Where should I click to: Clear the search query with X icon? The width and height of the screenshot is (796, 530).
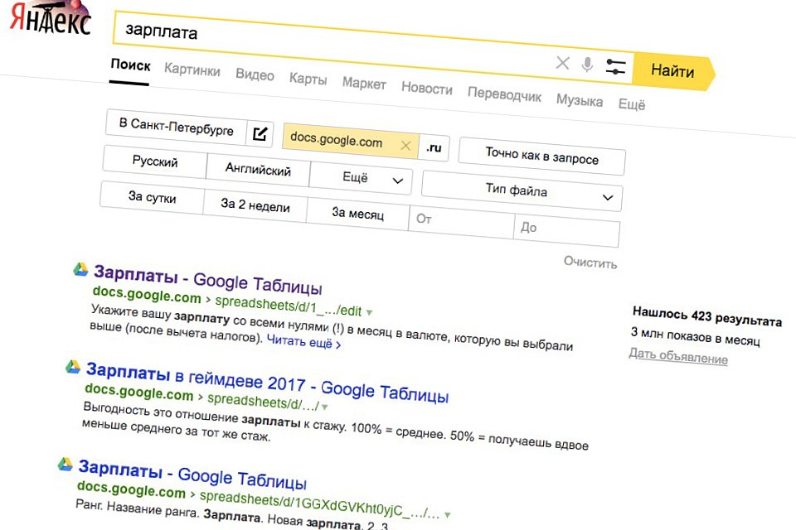[562, 63]
